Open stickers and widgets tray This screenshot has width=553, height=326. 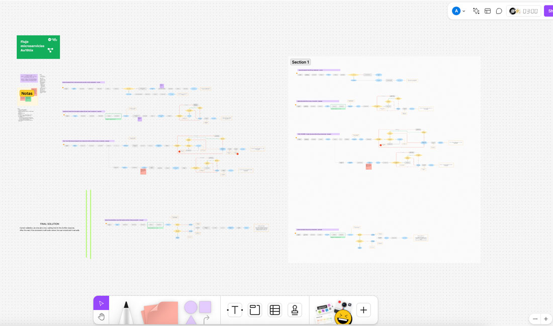333,312
